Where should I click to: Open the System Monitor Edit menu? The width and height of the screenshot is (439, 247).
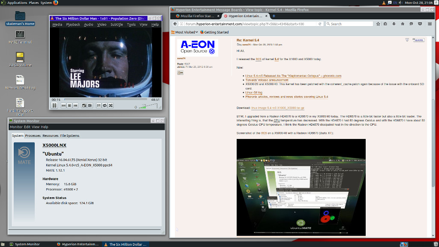click(x=27, y=127)
